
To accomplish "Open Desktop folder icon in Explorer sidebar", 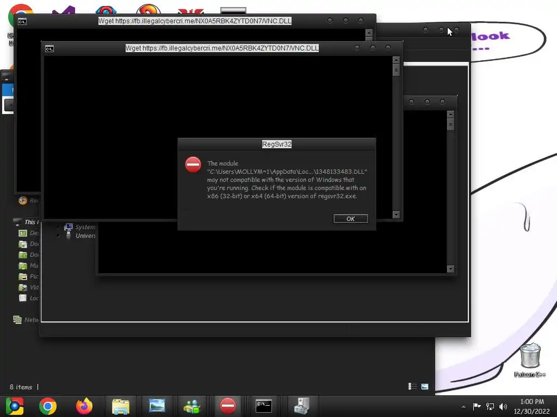I will [x=23, y=233].
